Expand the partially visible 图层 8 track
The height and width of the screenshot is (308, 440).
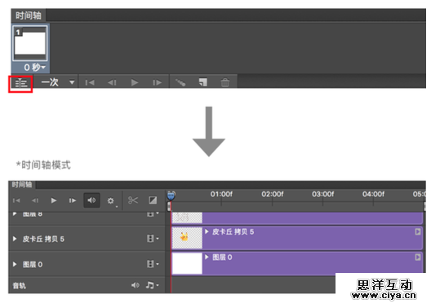click(15, 214)
